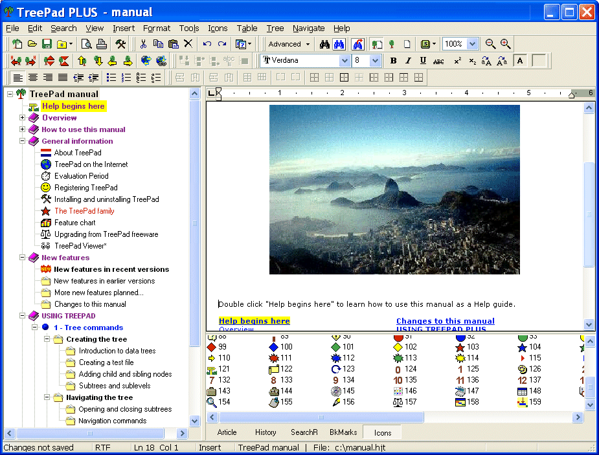Click the font color A button
The width and height of the screenshot is (599, 455).
pyautogui.click(x=520, y=61)
